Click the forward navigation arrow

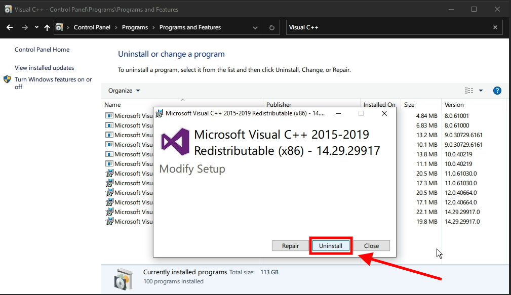[x=24, y=27]
